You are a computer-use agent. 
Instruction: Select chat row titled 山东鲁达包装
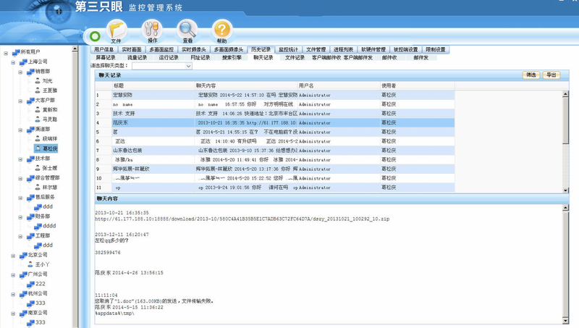[275, 151]
